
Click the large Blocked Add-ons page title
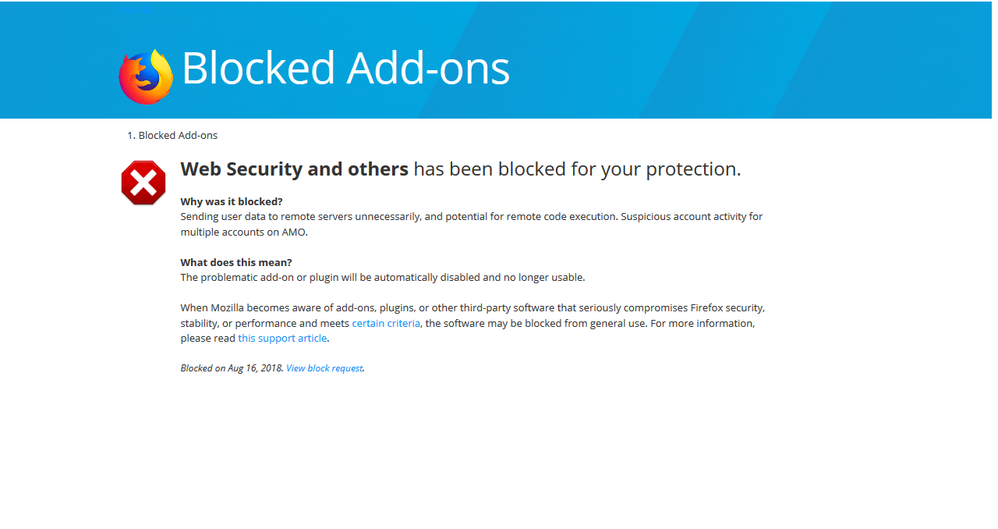tap(345, 68)
